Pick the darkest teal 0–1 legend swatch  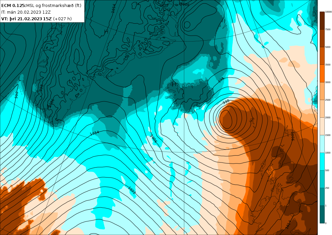(x=322, y=214)
